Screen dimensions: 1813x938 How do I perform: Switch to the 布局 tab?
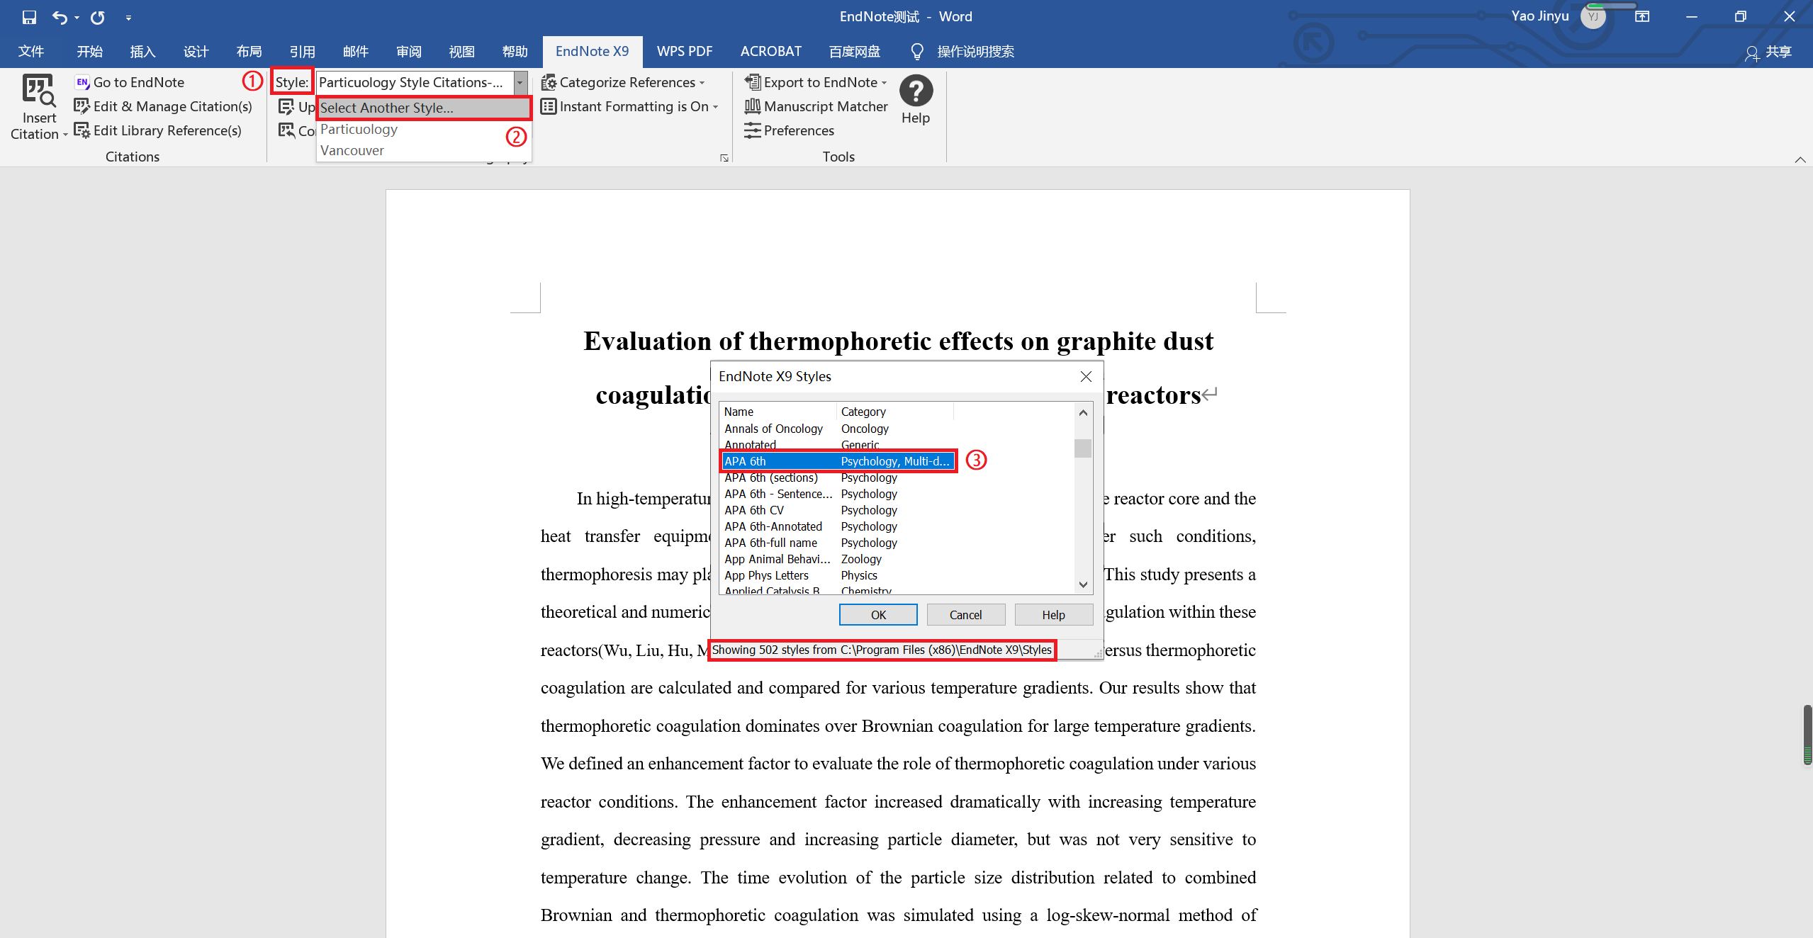coord(249,52)
